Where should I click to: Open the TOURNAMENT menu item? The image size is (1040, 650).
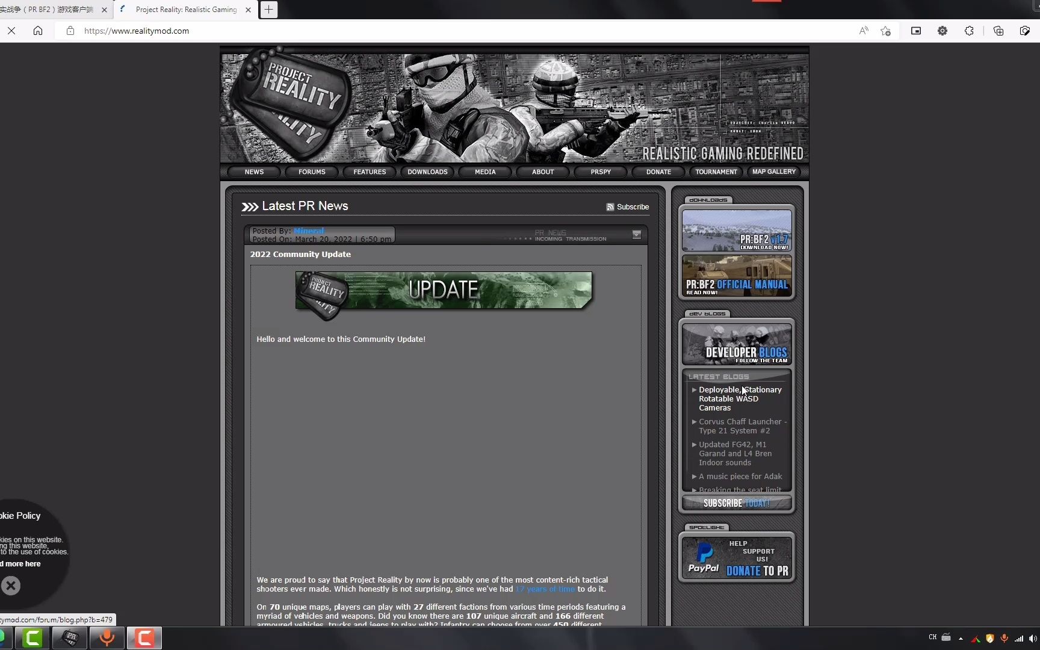click(x=716, y=172)
